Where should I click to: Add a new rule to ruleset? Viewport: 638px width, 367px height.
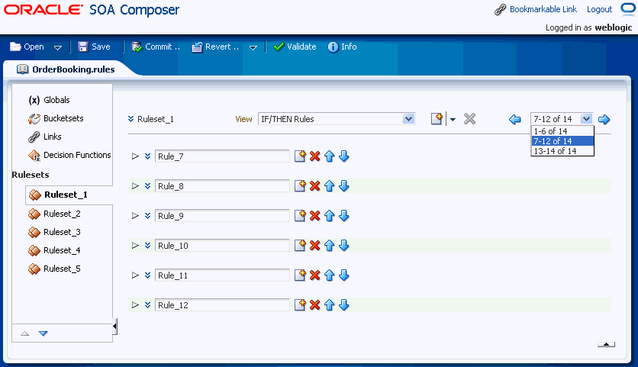(437, 119)
